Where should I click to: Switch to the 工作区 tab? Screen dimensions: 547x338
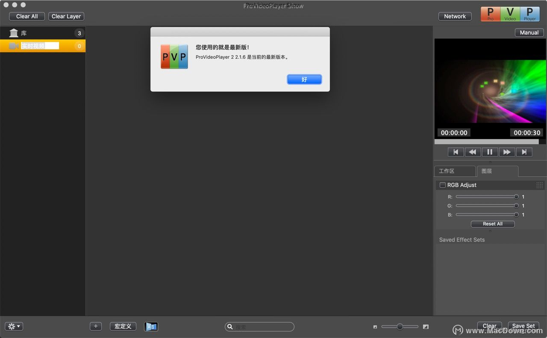(x=455, y=171)
